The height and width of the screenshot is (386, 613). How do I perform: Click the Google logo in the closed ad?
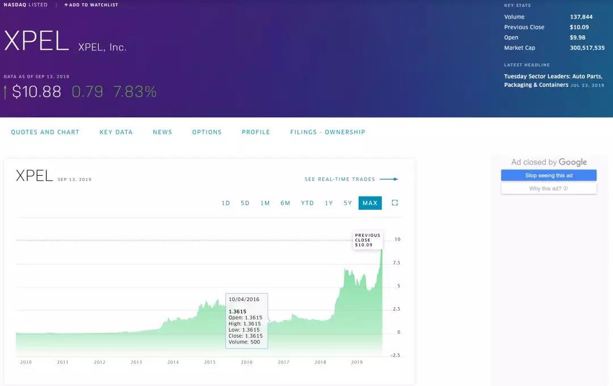pos(573,162)
